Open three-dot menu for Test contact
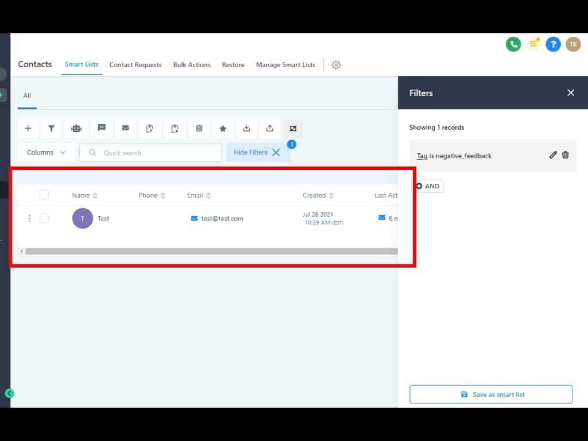Viewport: 588px width, 441px height. pyautogui.click(x=29, y=218)
